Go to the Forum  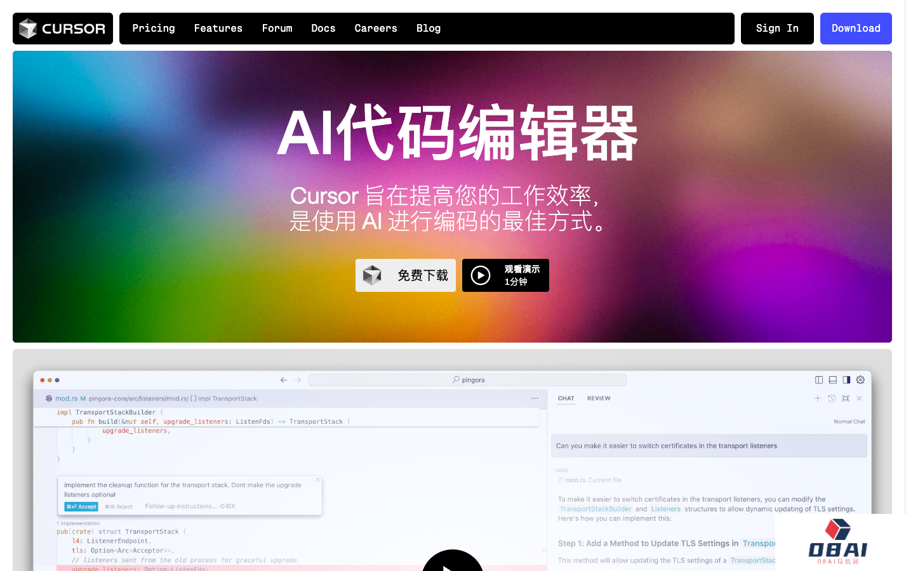point(277,29)
